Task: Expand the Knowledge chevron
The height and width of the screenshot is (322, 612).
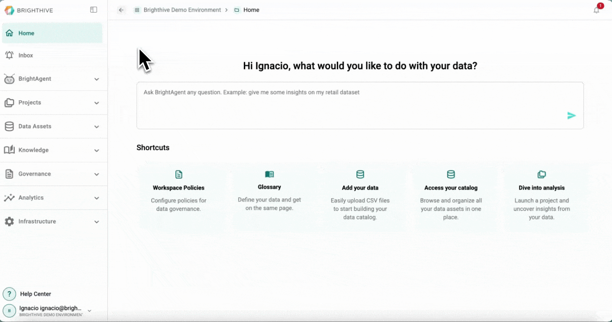Action: click(x=97, y=150)
